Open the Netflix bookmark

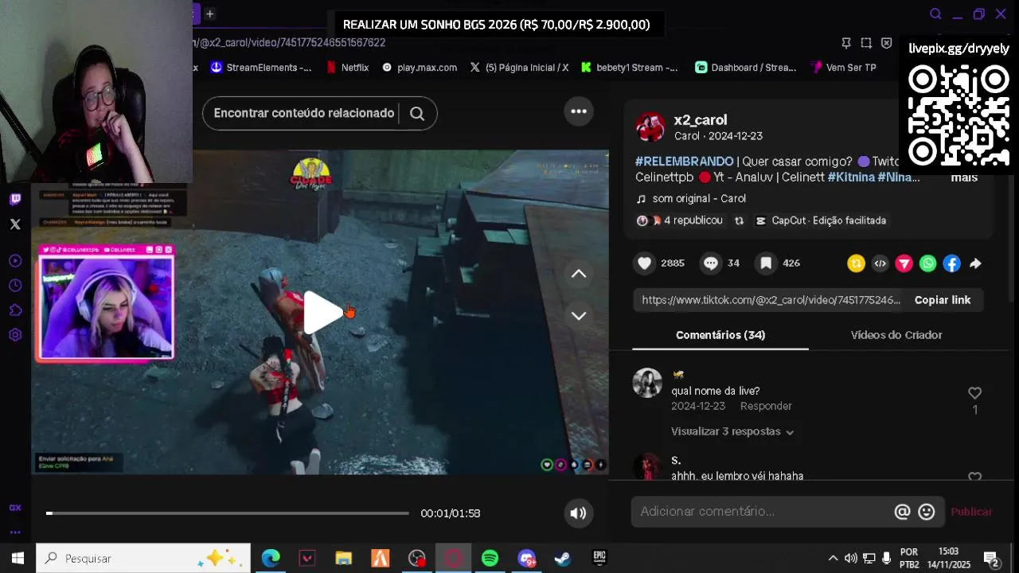pos(347,68)
